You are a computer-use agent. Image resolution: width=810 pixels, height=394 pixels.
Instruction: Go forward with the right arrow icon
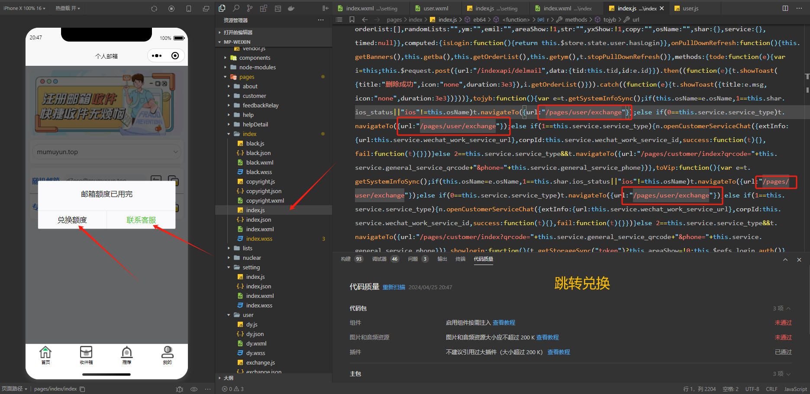377,19
